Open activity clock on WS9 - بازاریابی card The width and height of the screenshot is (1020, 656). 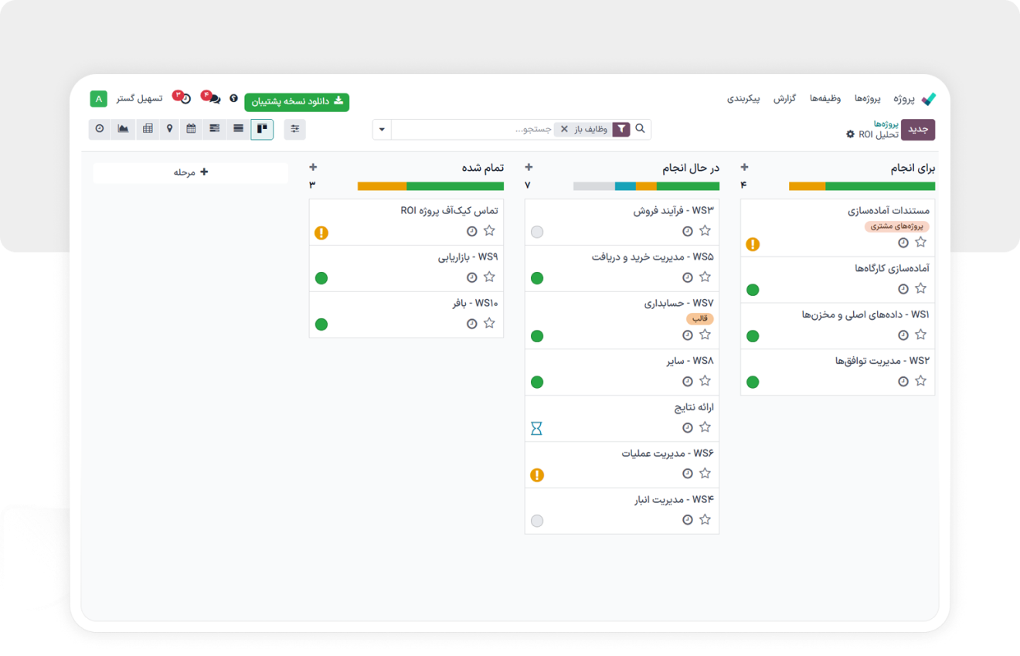point(471,277)
